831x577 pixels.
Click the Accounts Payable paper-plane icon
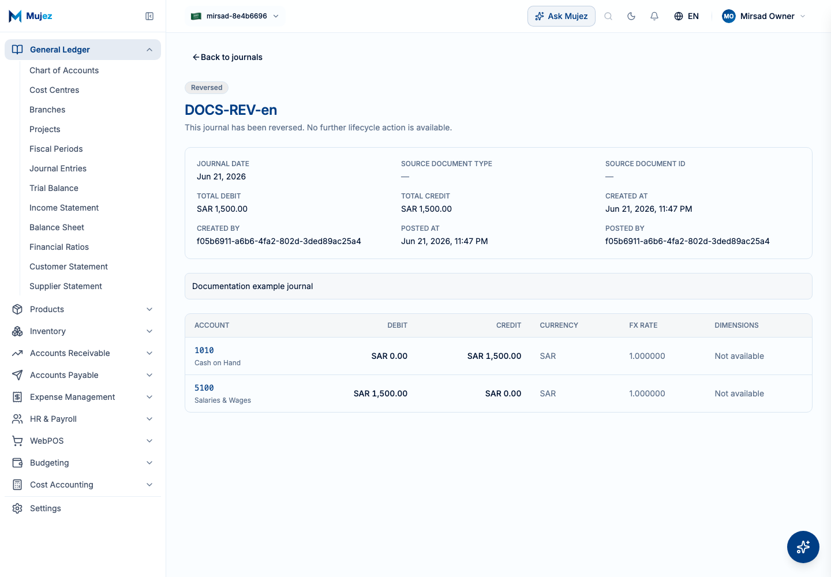point(17,375)
